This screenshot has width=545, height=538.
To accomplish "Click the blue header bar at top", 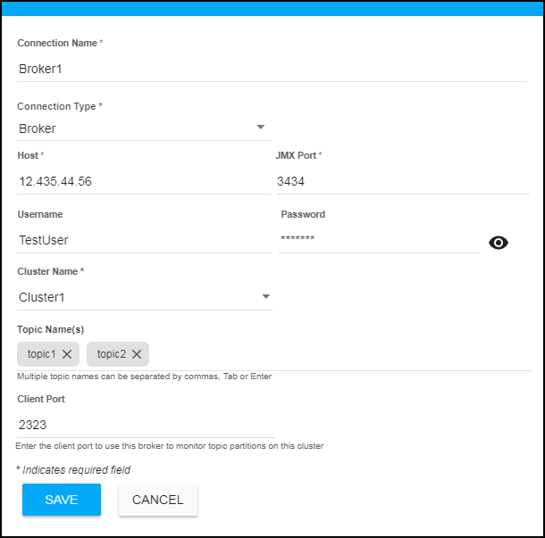I will click(272, 8).
